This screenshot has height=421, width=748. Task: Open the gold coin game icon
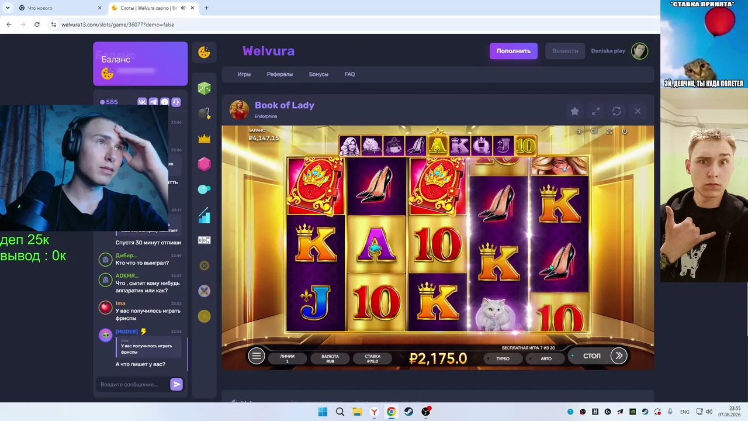(204, 316)
